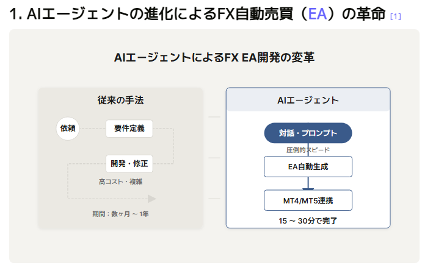The height and width of the screenshot is (268, 422).
Task: Select the 開発・修正 box
Action: click(x=129, y=163)
